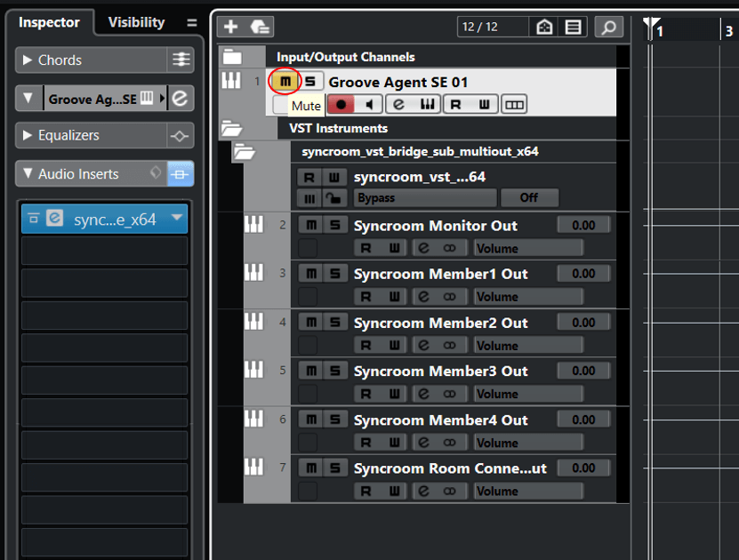
Task: Click the Add Track plus icon
Action: (x=230, y=28)
